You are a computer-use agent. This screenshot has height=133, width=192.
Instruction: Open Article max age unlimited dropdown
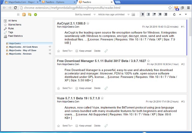(x=114, y=14)
